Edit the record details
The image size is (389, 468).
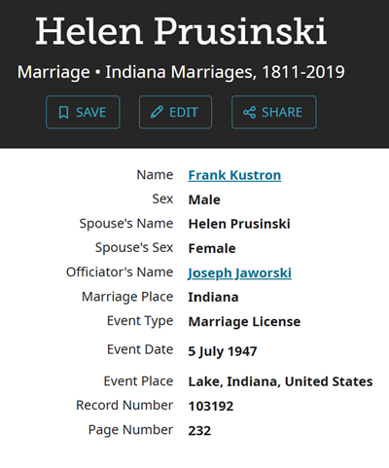175,112
